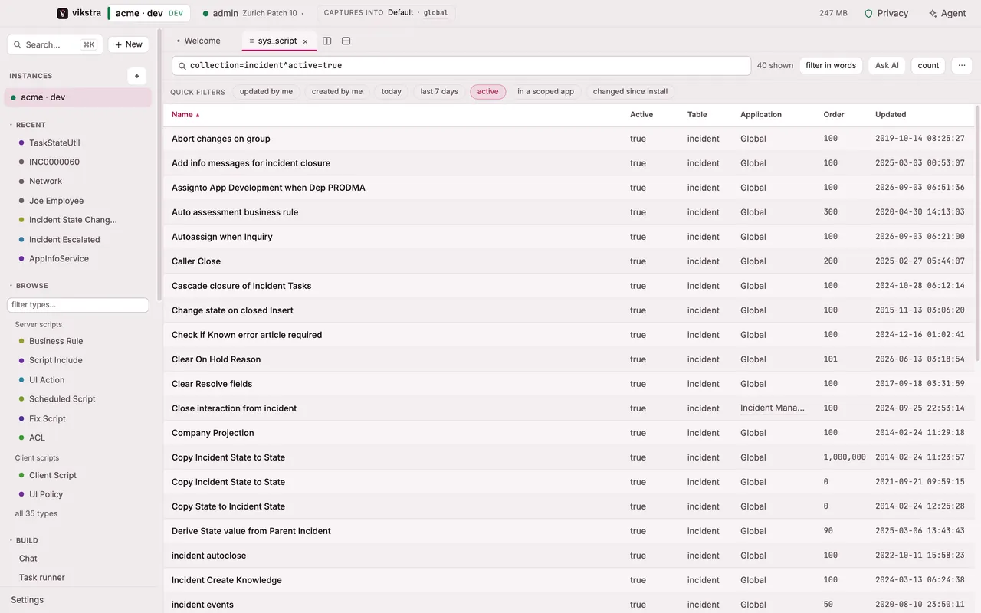This screenshot has width=981, height=613.
Task: Open Task runner in the sidebar
Action: (x=42, y=578)
